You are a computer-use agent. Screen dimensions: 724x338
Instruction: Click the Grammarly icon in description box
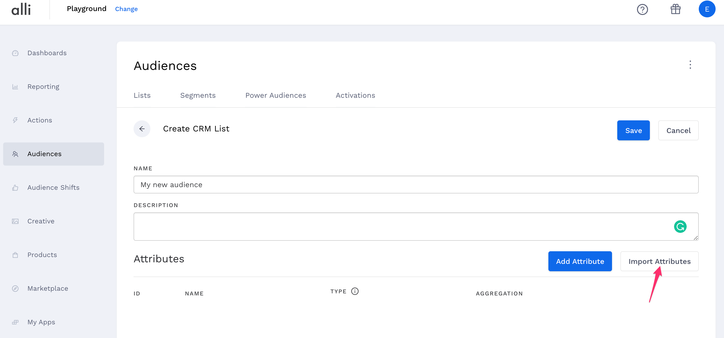pyautogui.click(x=680, y=227)
